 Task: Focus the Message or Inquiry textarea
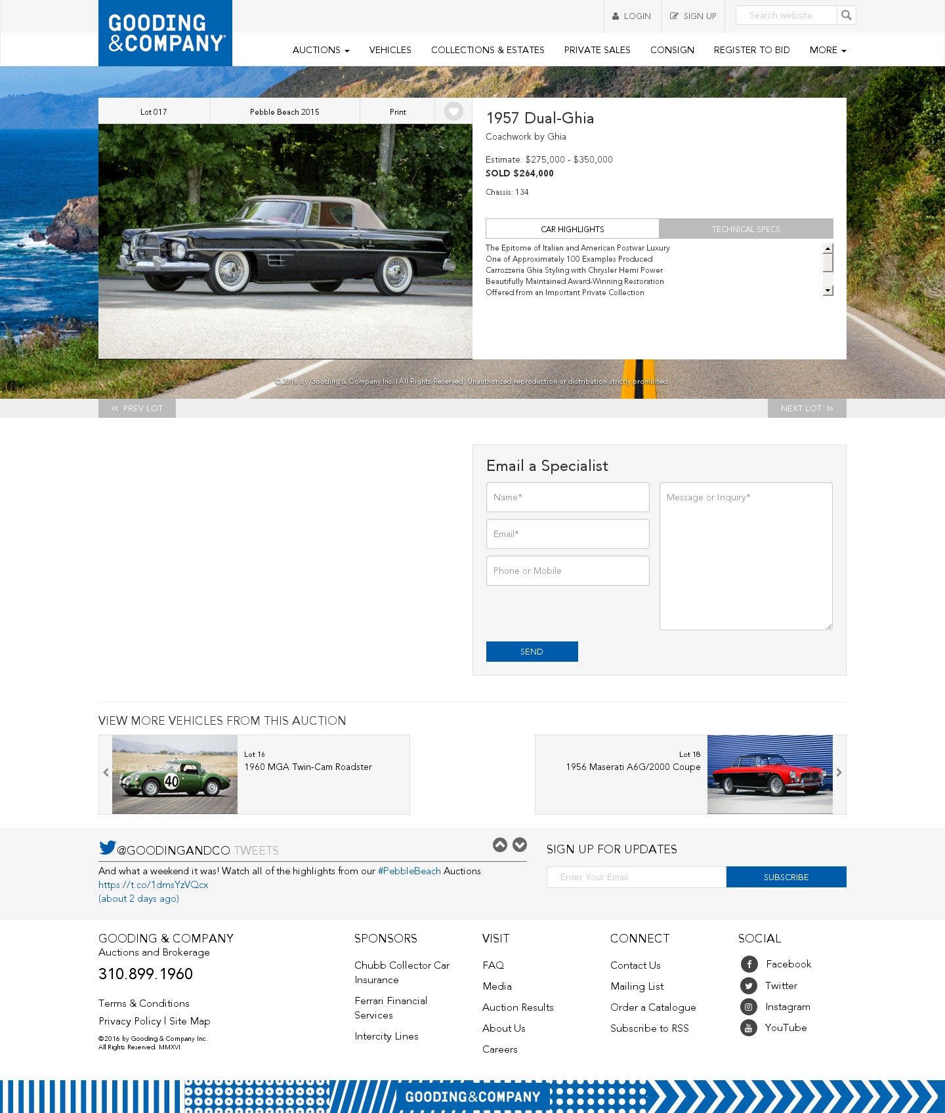click(746, 556)
